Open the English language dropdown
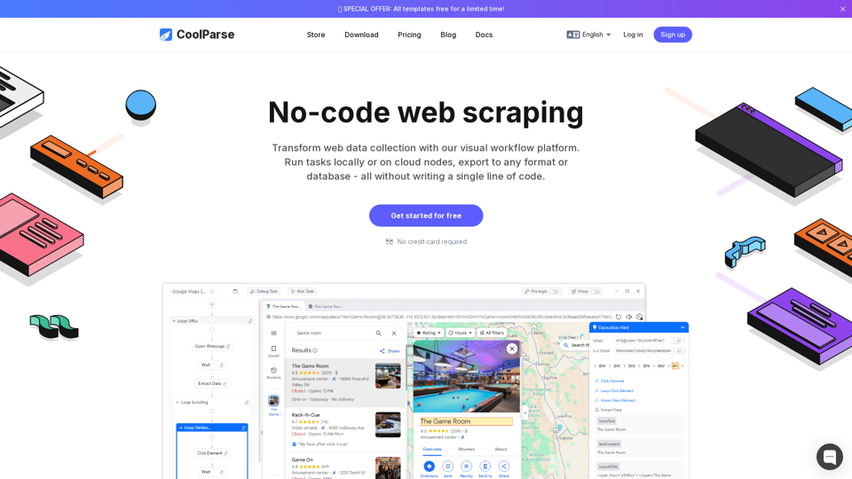852x479 pixels. click(x=589, y=35)
